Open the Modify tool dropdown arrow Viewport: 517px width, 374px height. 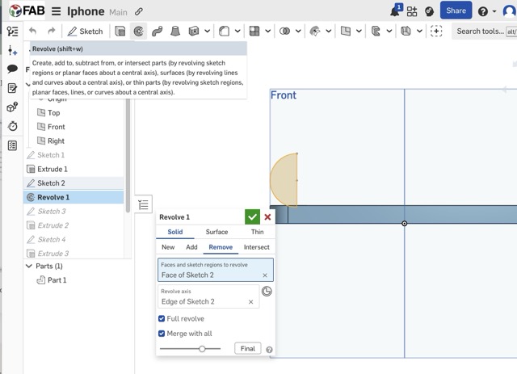tap(329, 32)
